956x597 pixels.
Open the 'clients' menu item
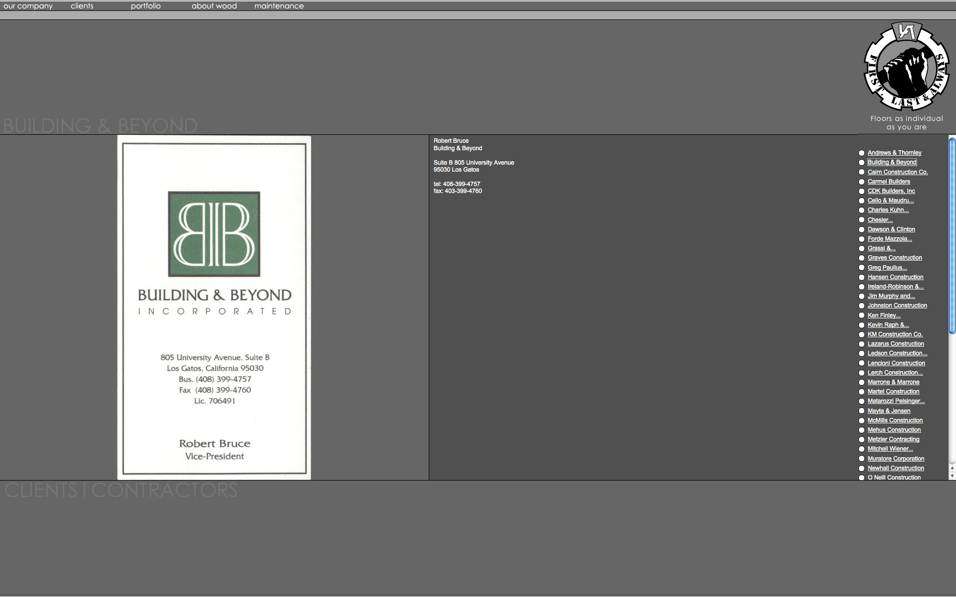pyautogui.click(x=82, y=6)
